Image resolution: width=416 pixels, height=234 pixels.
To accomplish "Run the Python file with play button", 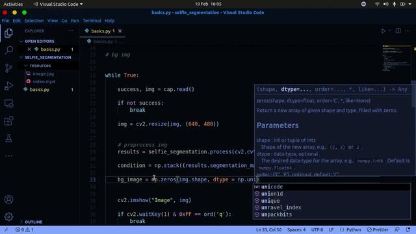I will click(x=383, y=31).
